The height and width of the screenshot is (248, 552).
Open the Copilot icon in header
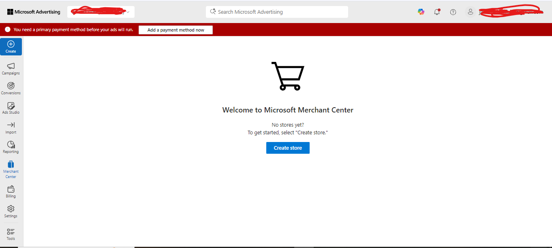pos(421,12)
